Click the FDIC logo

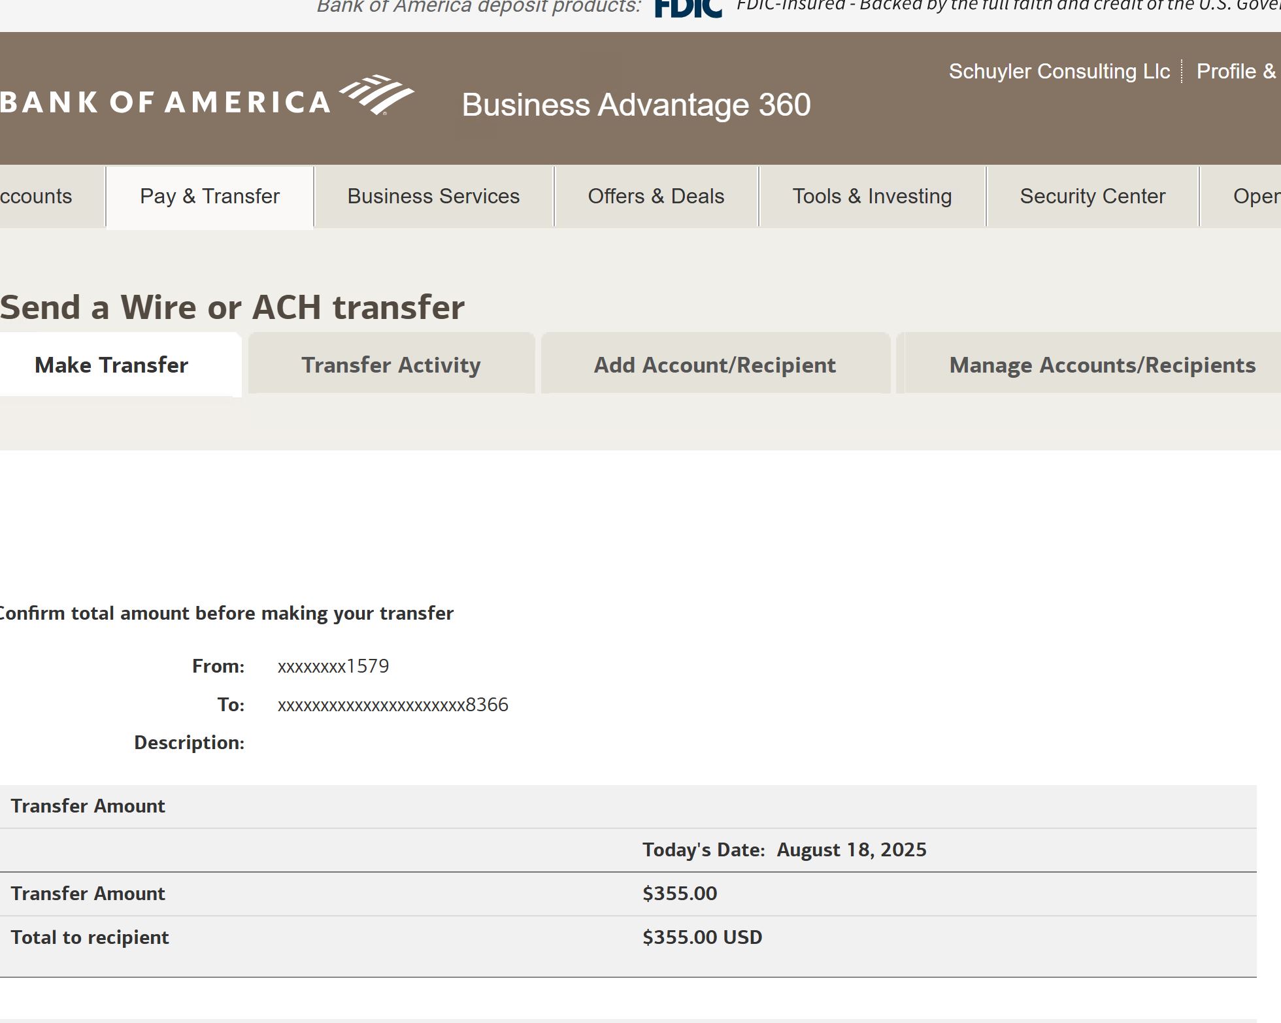[688, 8]
